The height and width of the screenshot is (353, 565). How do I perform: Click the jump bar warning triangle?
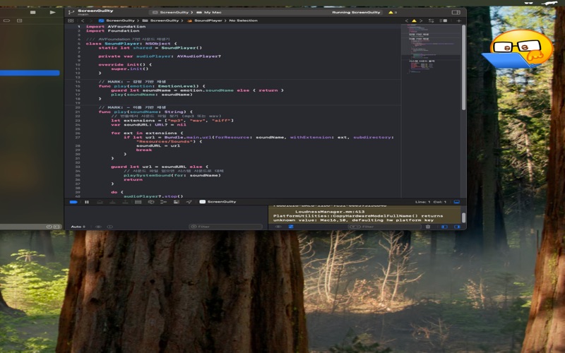[414, 21]
